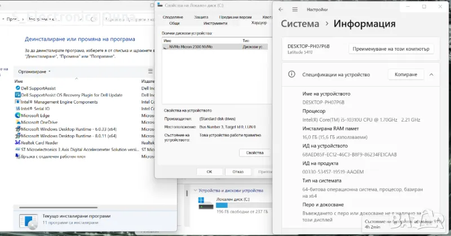Collapse the device specifications section chevron
This screenshot has height=236, width=451.
pyautogui.click(x=431, y=74)
